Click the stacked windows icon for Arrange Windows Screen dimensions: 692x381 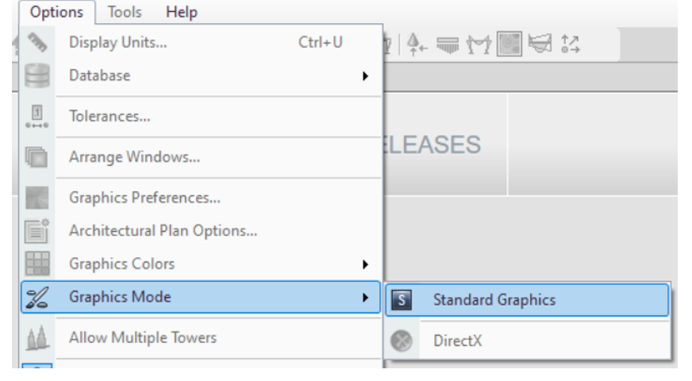click(x=37, y=157)
